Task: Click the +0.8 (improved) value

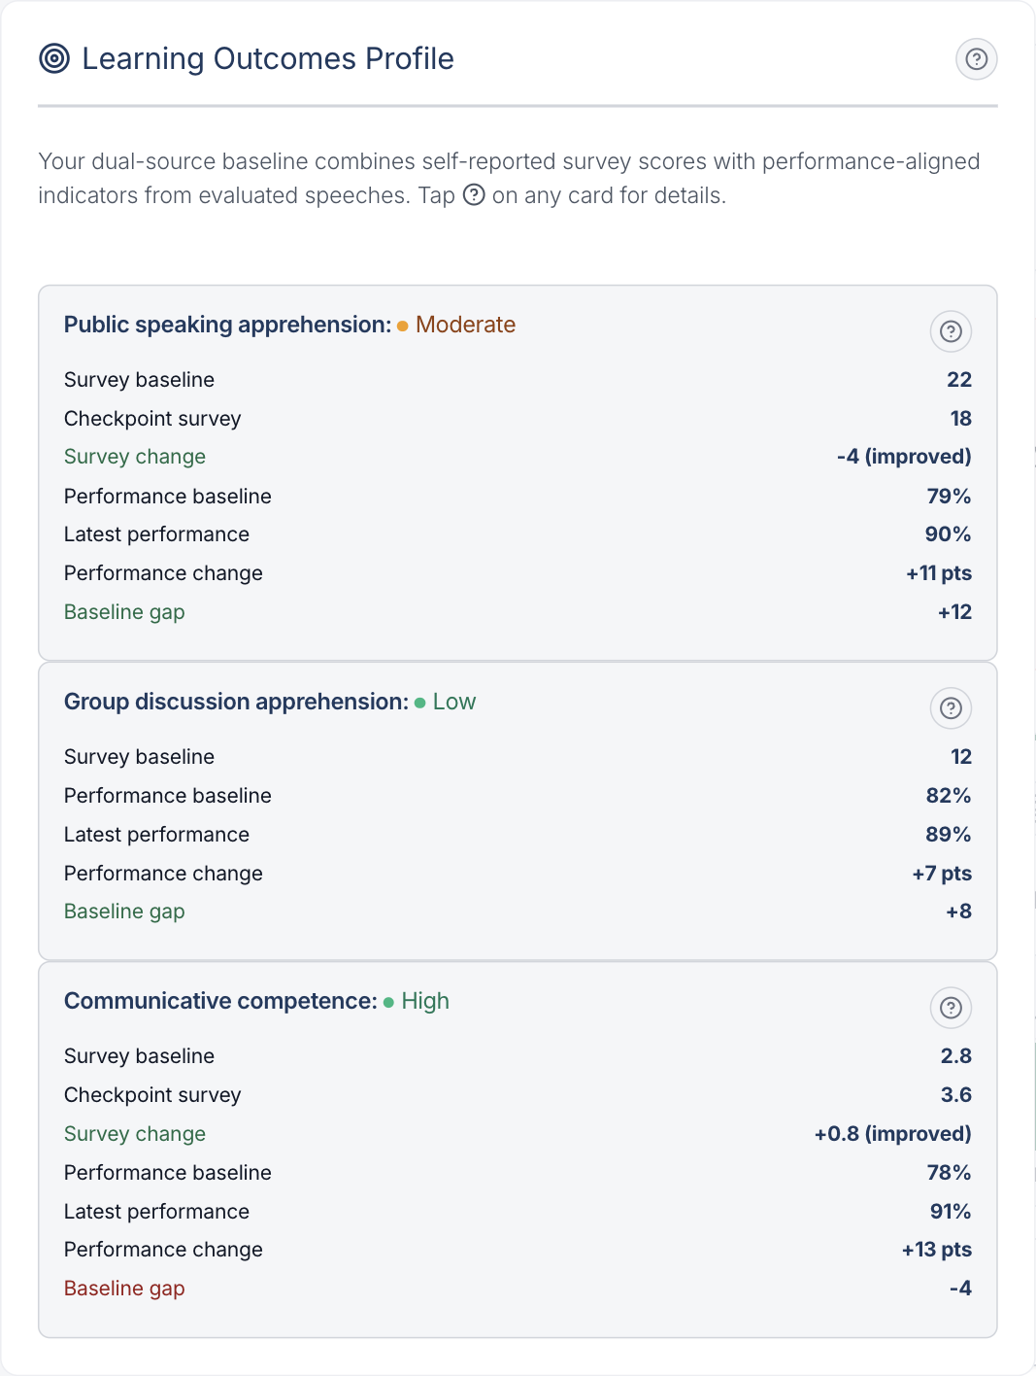Action: click(893, 1134)
